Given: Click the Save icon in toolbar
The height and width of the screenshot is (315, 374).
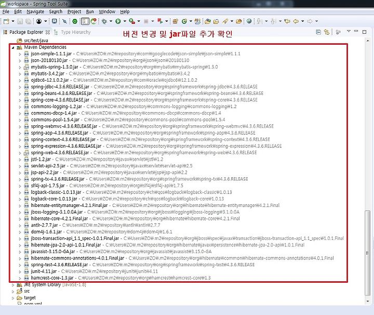Looking at the screenshot, I should click(x=20, y=21).
